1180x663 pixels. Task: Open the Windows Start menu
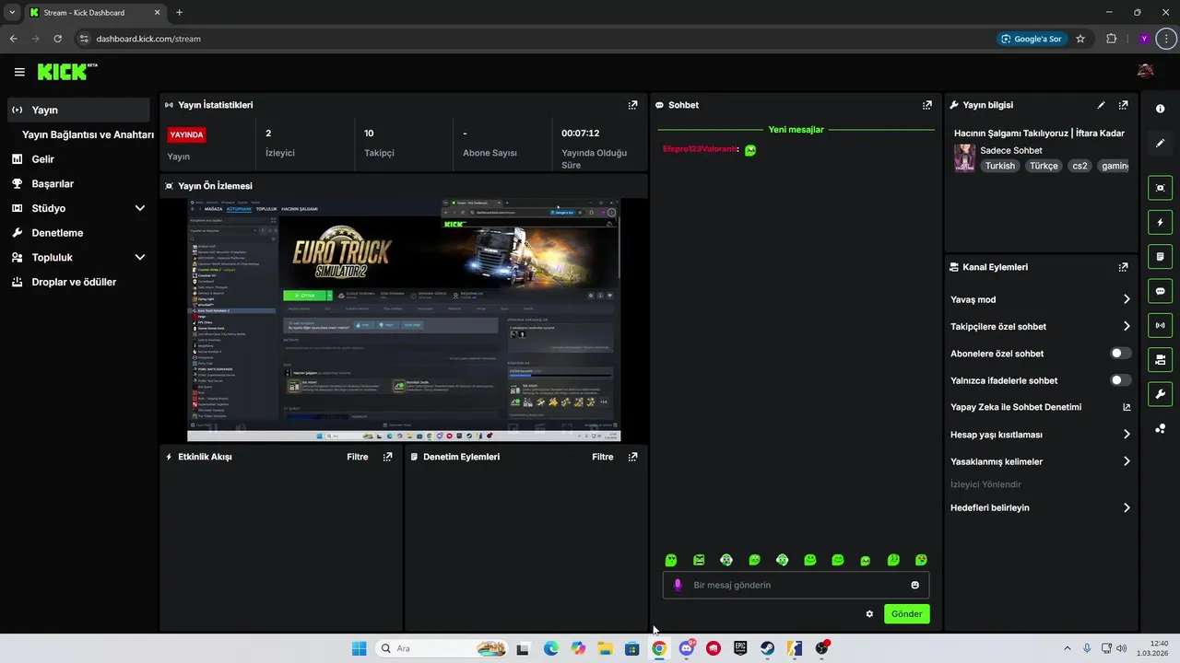coord(360,648)
